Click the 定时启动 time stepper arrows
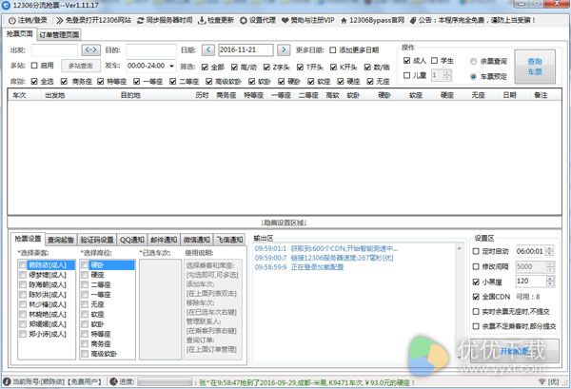This screenshot has width=571, height=389. pos(550,251)
